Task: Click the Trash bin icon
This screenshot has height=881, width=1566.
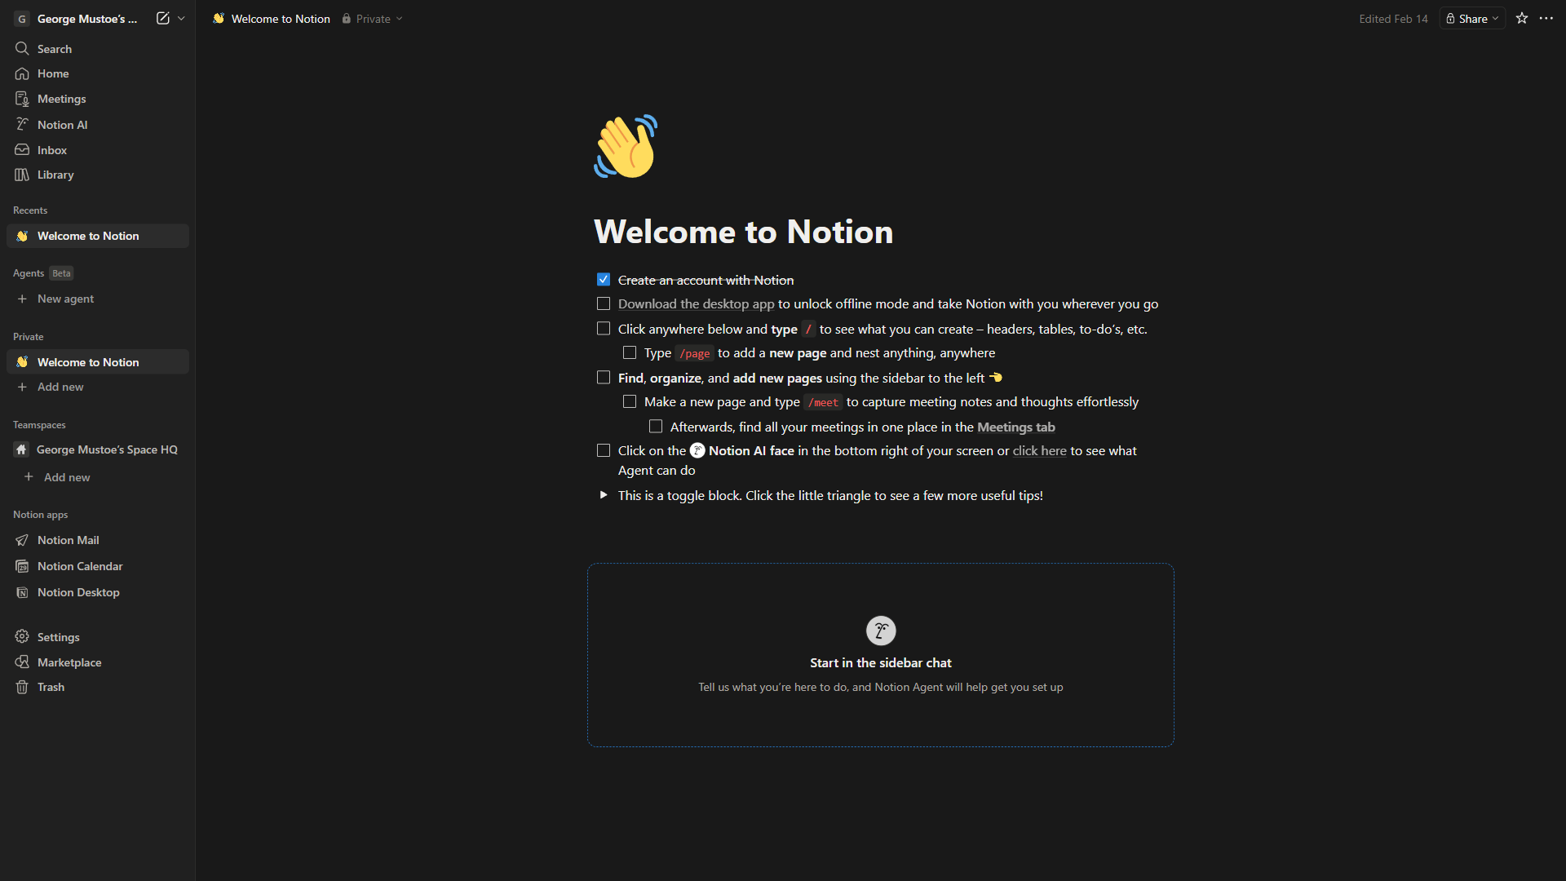Action: [x=22, y=687]
